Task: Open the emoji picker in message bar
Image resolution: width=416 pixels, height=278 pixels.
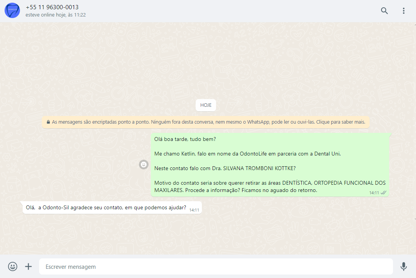Action: pyautogui.click(x=12, y=266)
